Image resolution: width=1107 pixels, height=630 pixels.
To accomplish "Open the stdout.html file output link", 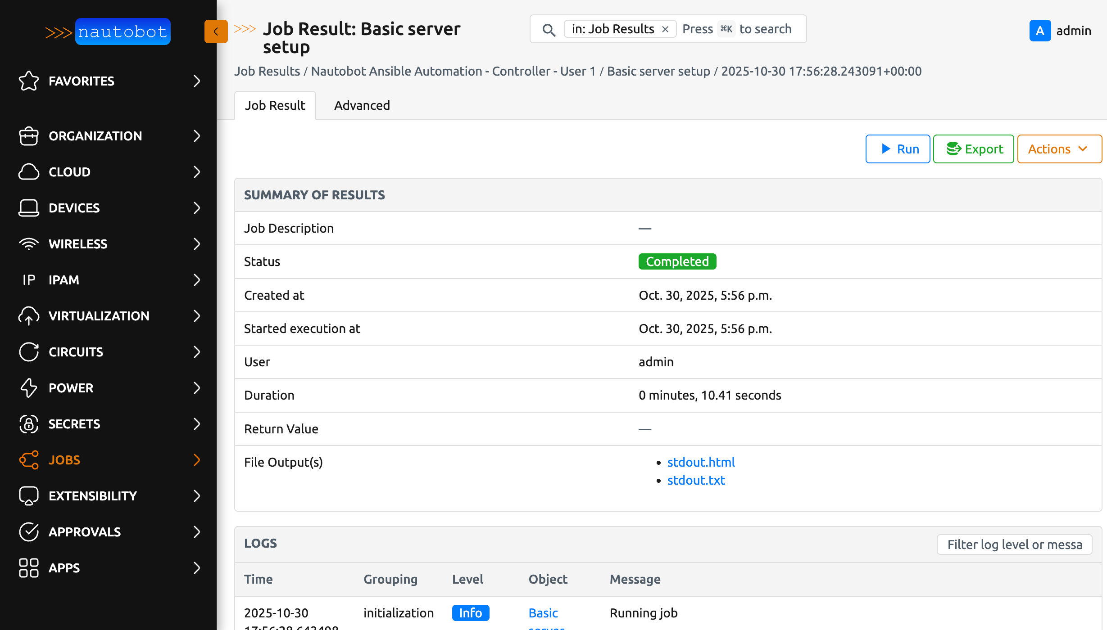I will (701, 462).
